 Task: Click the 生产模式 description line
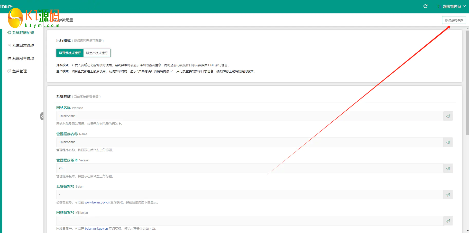[x=156, y=71]
